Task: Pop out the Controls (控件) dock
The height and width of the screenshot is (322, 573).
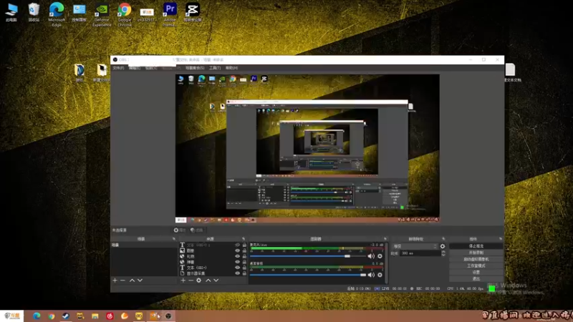Action: (500, 239)
